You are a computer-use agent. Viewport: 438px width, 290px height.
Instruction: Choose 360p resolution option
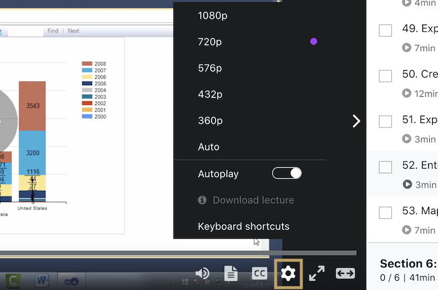[210, 121]
